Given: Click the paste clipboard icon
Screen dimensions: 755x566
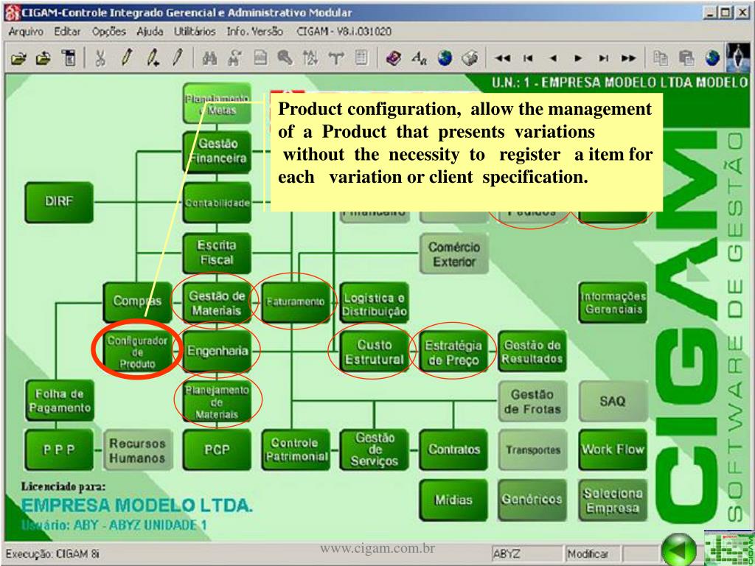Looking at the screenshot, I should click(685, 58).
